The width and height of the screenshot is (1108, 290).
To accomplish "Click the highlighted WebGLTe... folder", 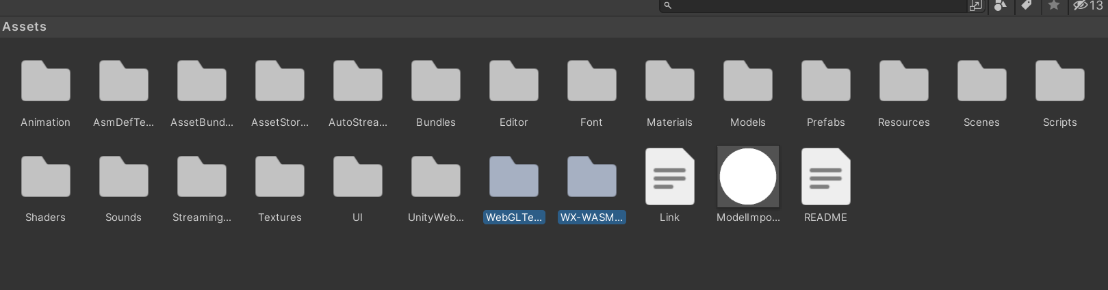I will [514, 177].
